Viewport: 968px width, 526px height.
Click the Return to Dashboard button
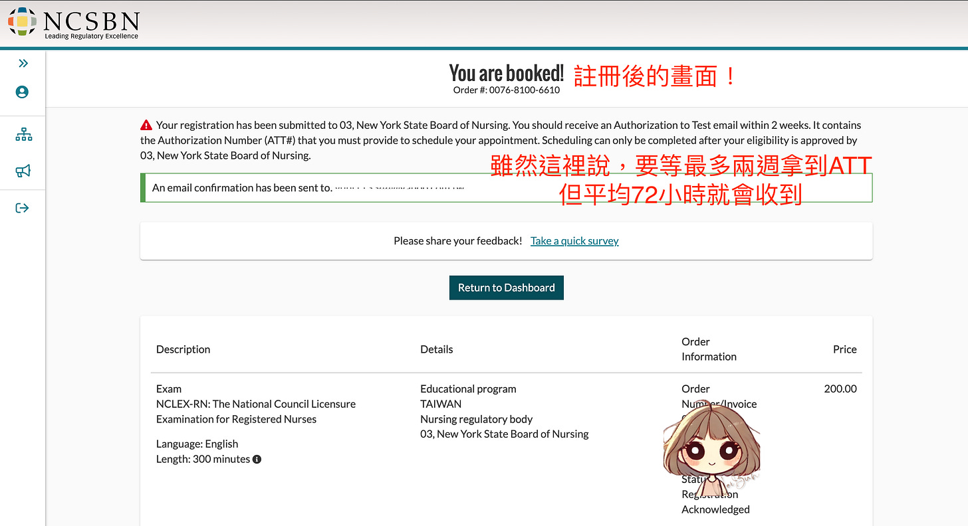pyautogui.click(x=507, y=288)
